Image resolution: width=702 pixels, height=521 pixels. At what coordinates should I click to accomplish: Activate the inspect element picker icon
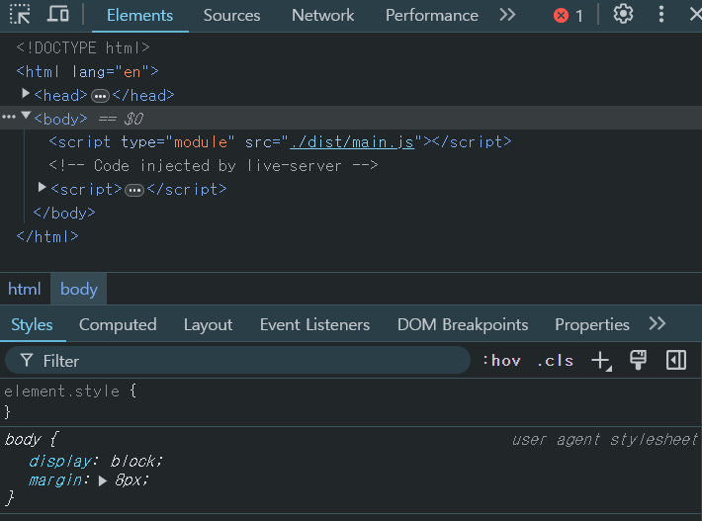(20, 14)
